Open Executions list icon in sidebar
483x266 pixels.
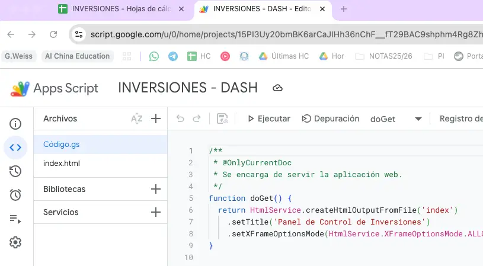point(15,219)
